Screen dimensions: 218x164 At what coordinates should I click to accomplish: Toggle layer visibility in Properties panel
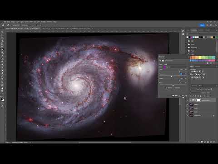click(x=183, y=96)
